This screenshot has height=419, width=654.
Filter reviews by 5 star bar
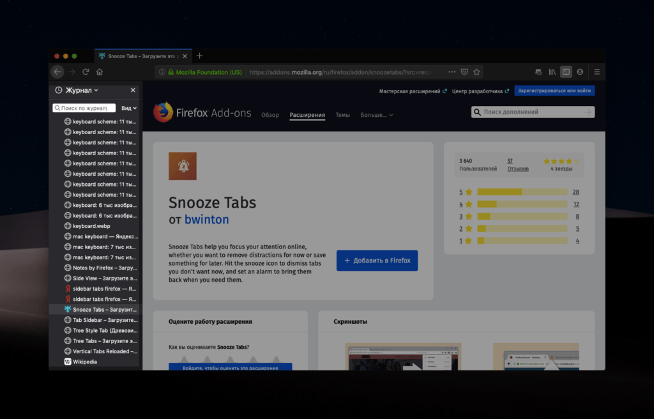click(x=522, y=192)
